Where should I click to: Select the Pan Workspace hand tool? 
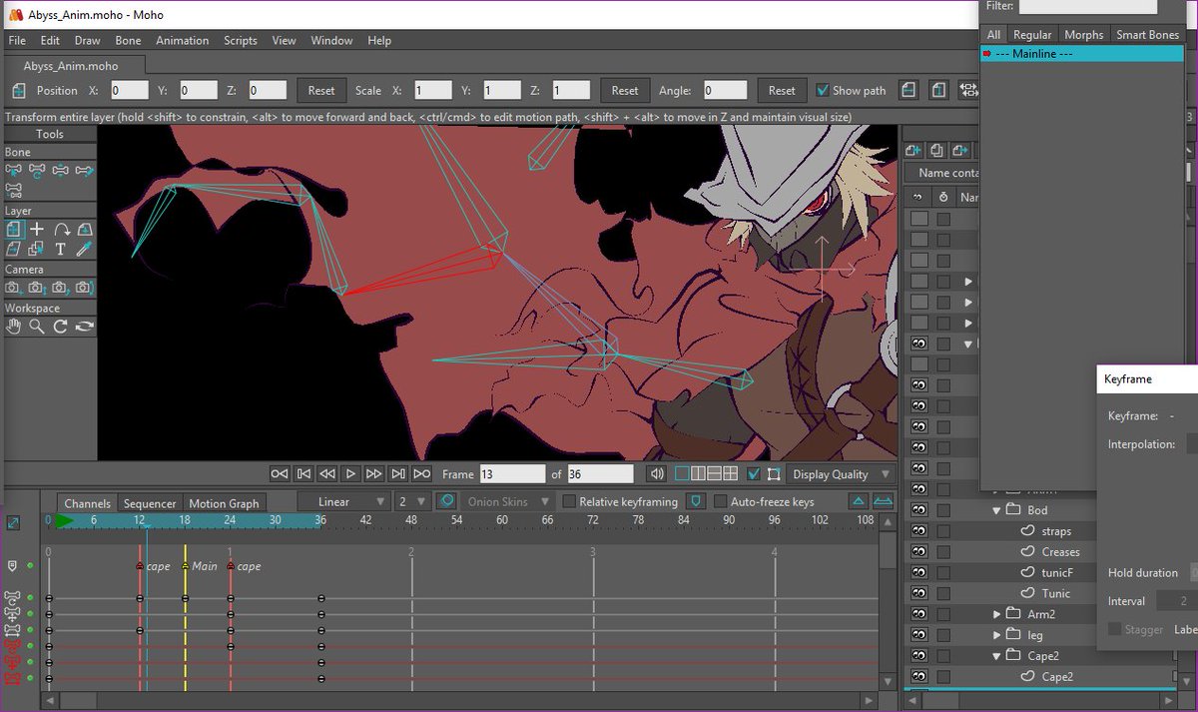click(x=14, y=327)
